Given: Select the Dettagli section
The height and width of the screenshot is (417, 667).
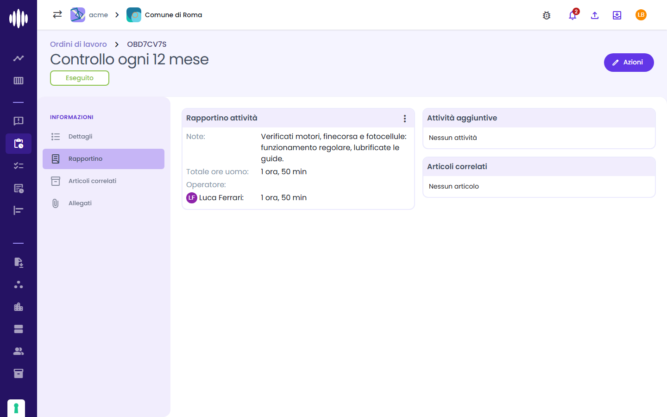Looking at the screenshot, I should click(103, 137).
